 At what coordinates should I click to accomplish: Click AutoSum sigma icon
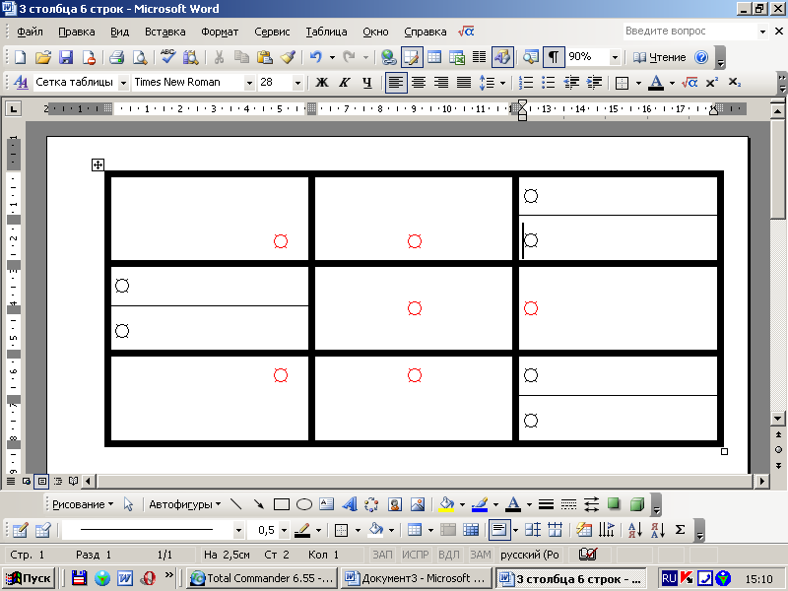tap(680, 530)
